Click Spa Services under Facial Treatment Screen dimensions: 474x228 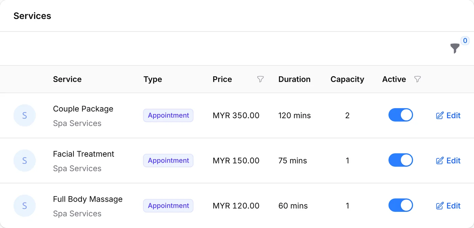[x=77, y=169]
